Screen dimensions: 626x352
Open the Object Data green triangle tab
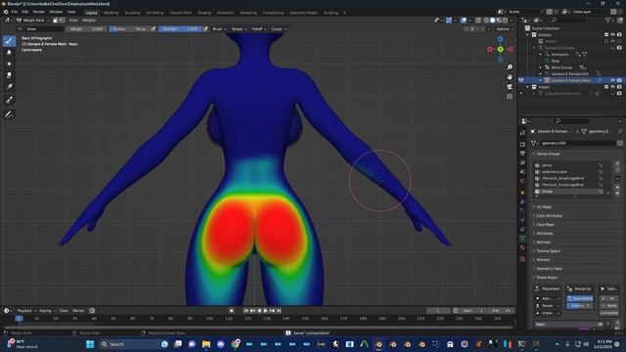pos(522,238)
